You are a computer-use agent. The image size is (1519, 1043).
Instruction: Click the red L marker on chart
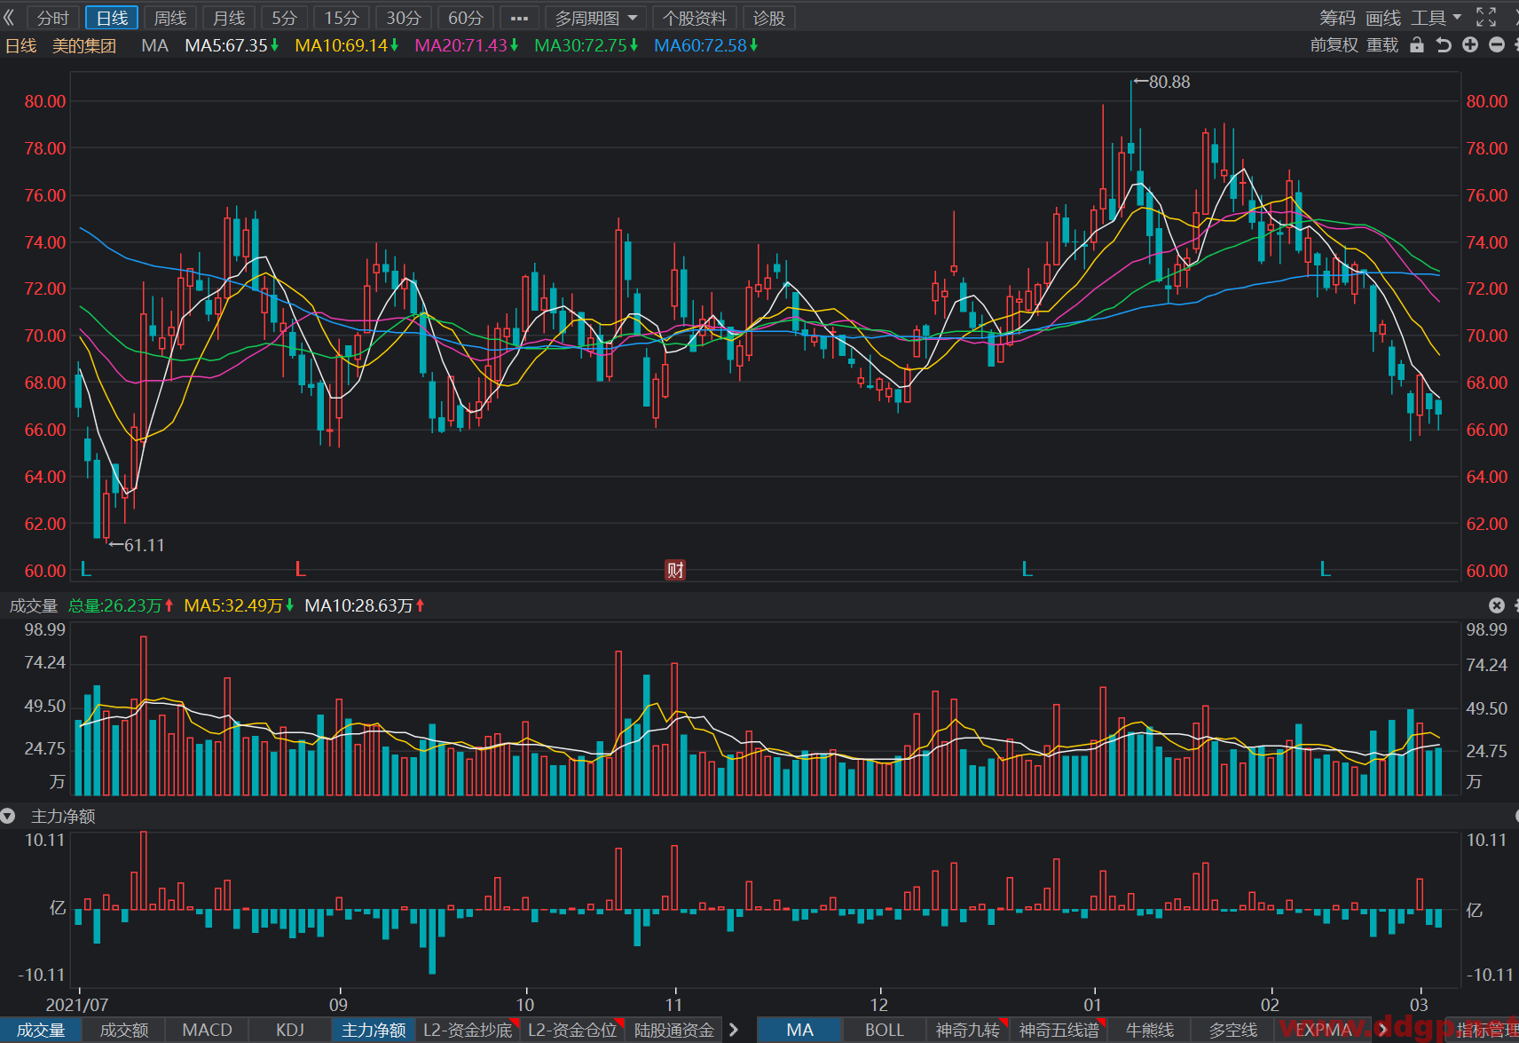click(x=301, y=569)
